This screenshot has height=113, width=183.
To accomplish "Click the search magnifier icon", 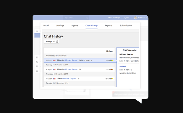I will point(87,18).
